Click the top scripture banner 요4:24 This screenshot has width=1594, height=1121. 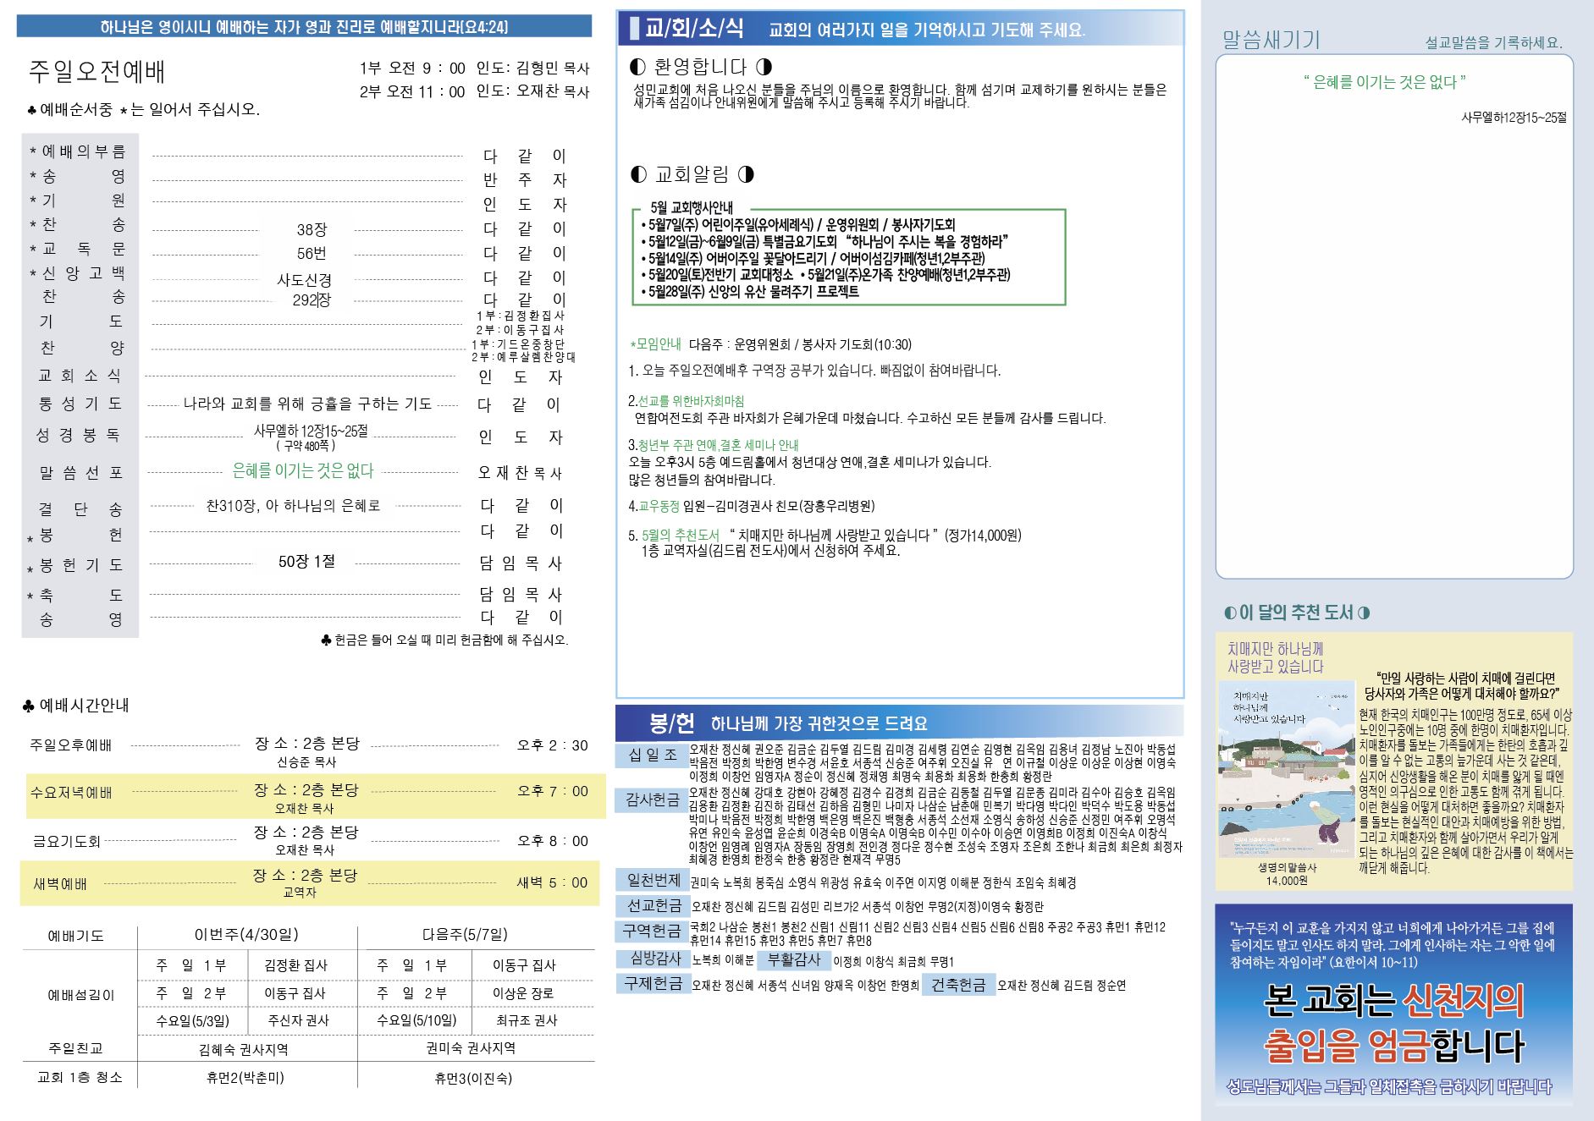pyautogui.click(x=304, y=26)
